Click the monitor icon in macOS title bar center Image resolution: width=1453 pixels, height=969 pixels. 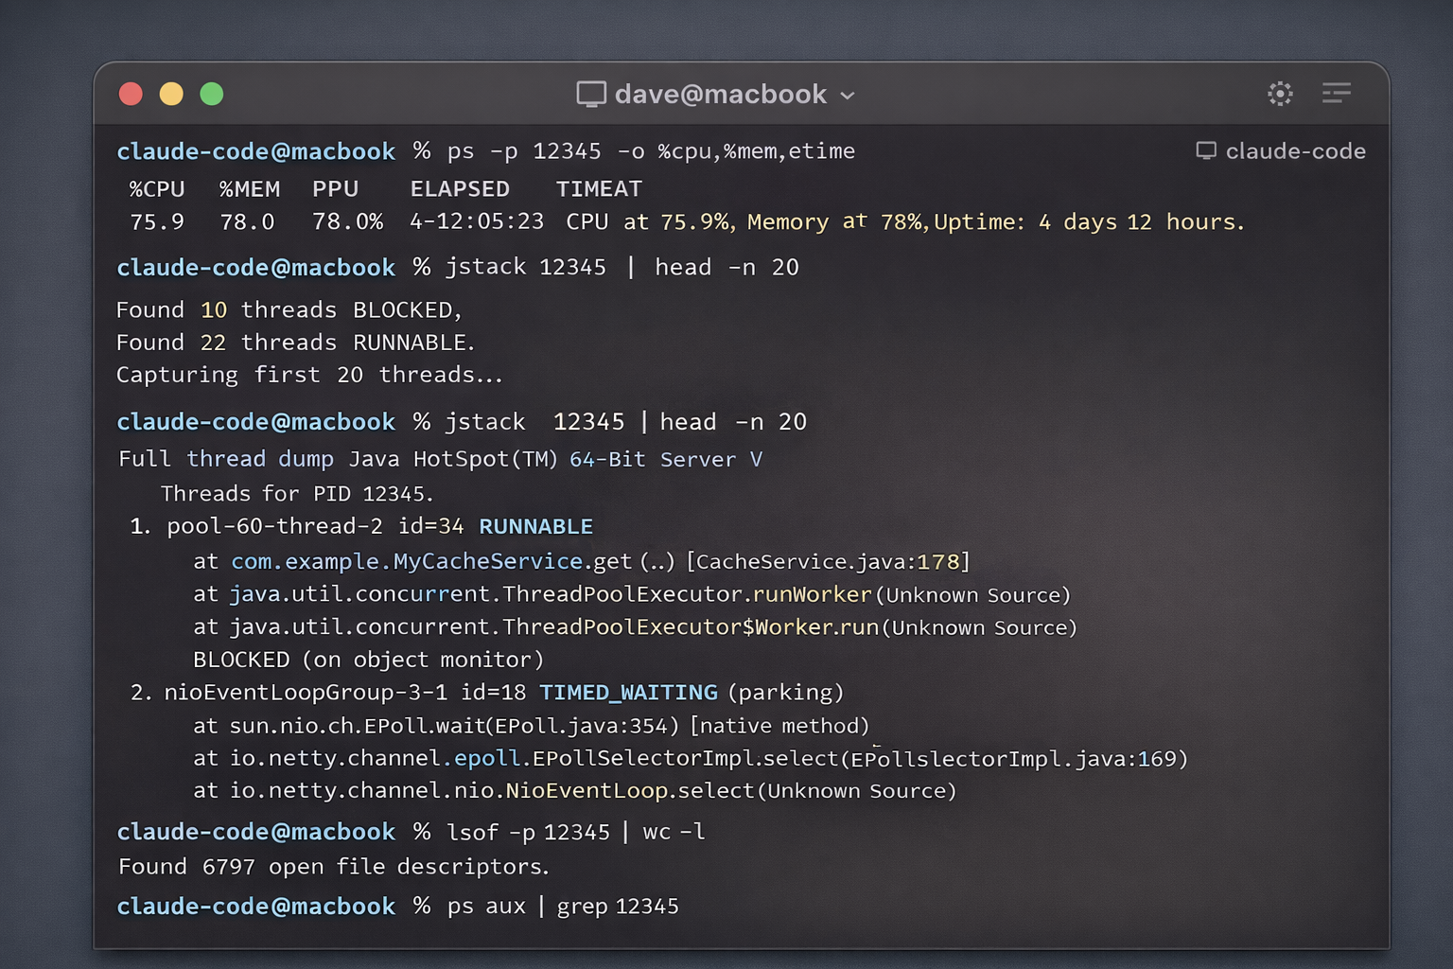point(590,94)
